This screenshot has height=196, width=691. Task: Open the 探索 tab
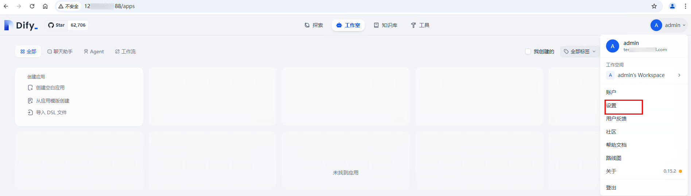[x=314, y=25]
